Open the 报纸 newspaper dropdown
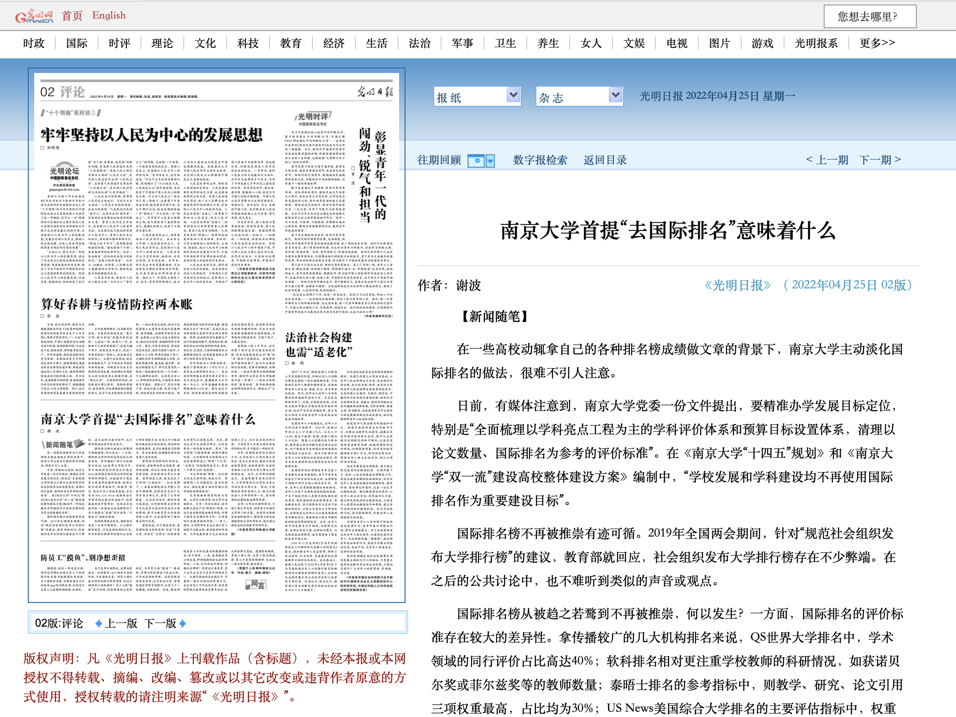This screenshot has height=717, width=956. point(477,97)
